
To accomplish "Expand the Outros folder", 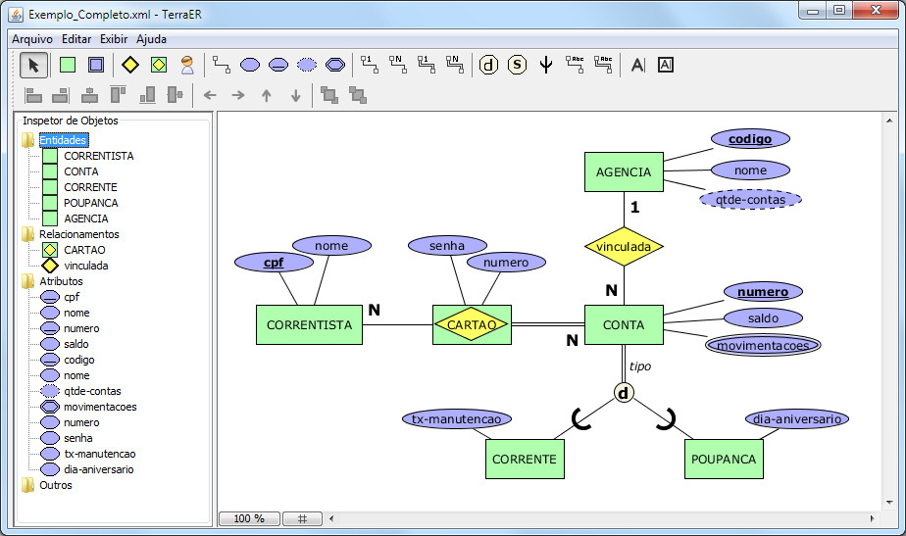I will 27,485.
